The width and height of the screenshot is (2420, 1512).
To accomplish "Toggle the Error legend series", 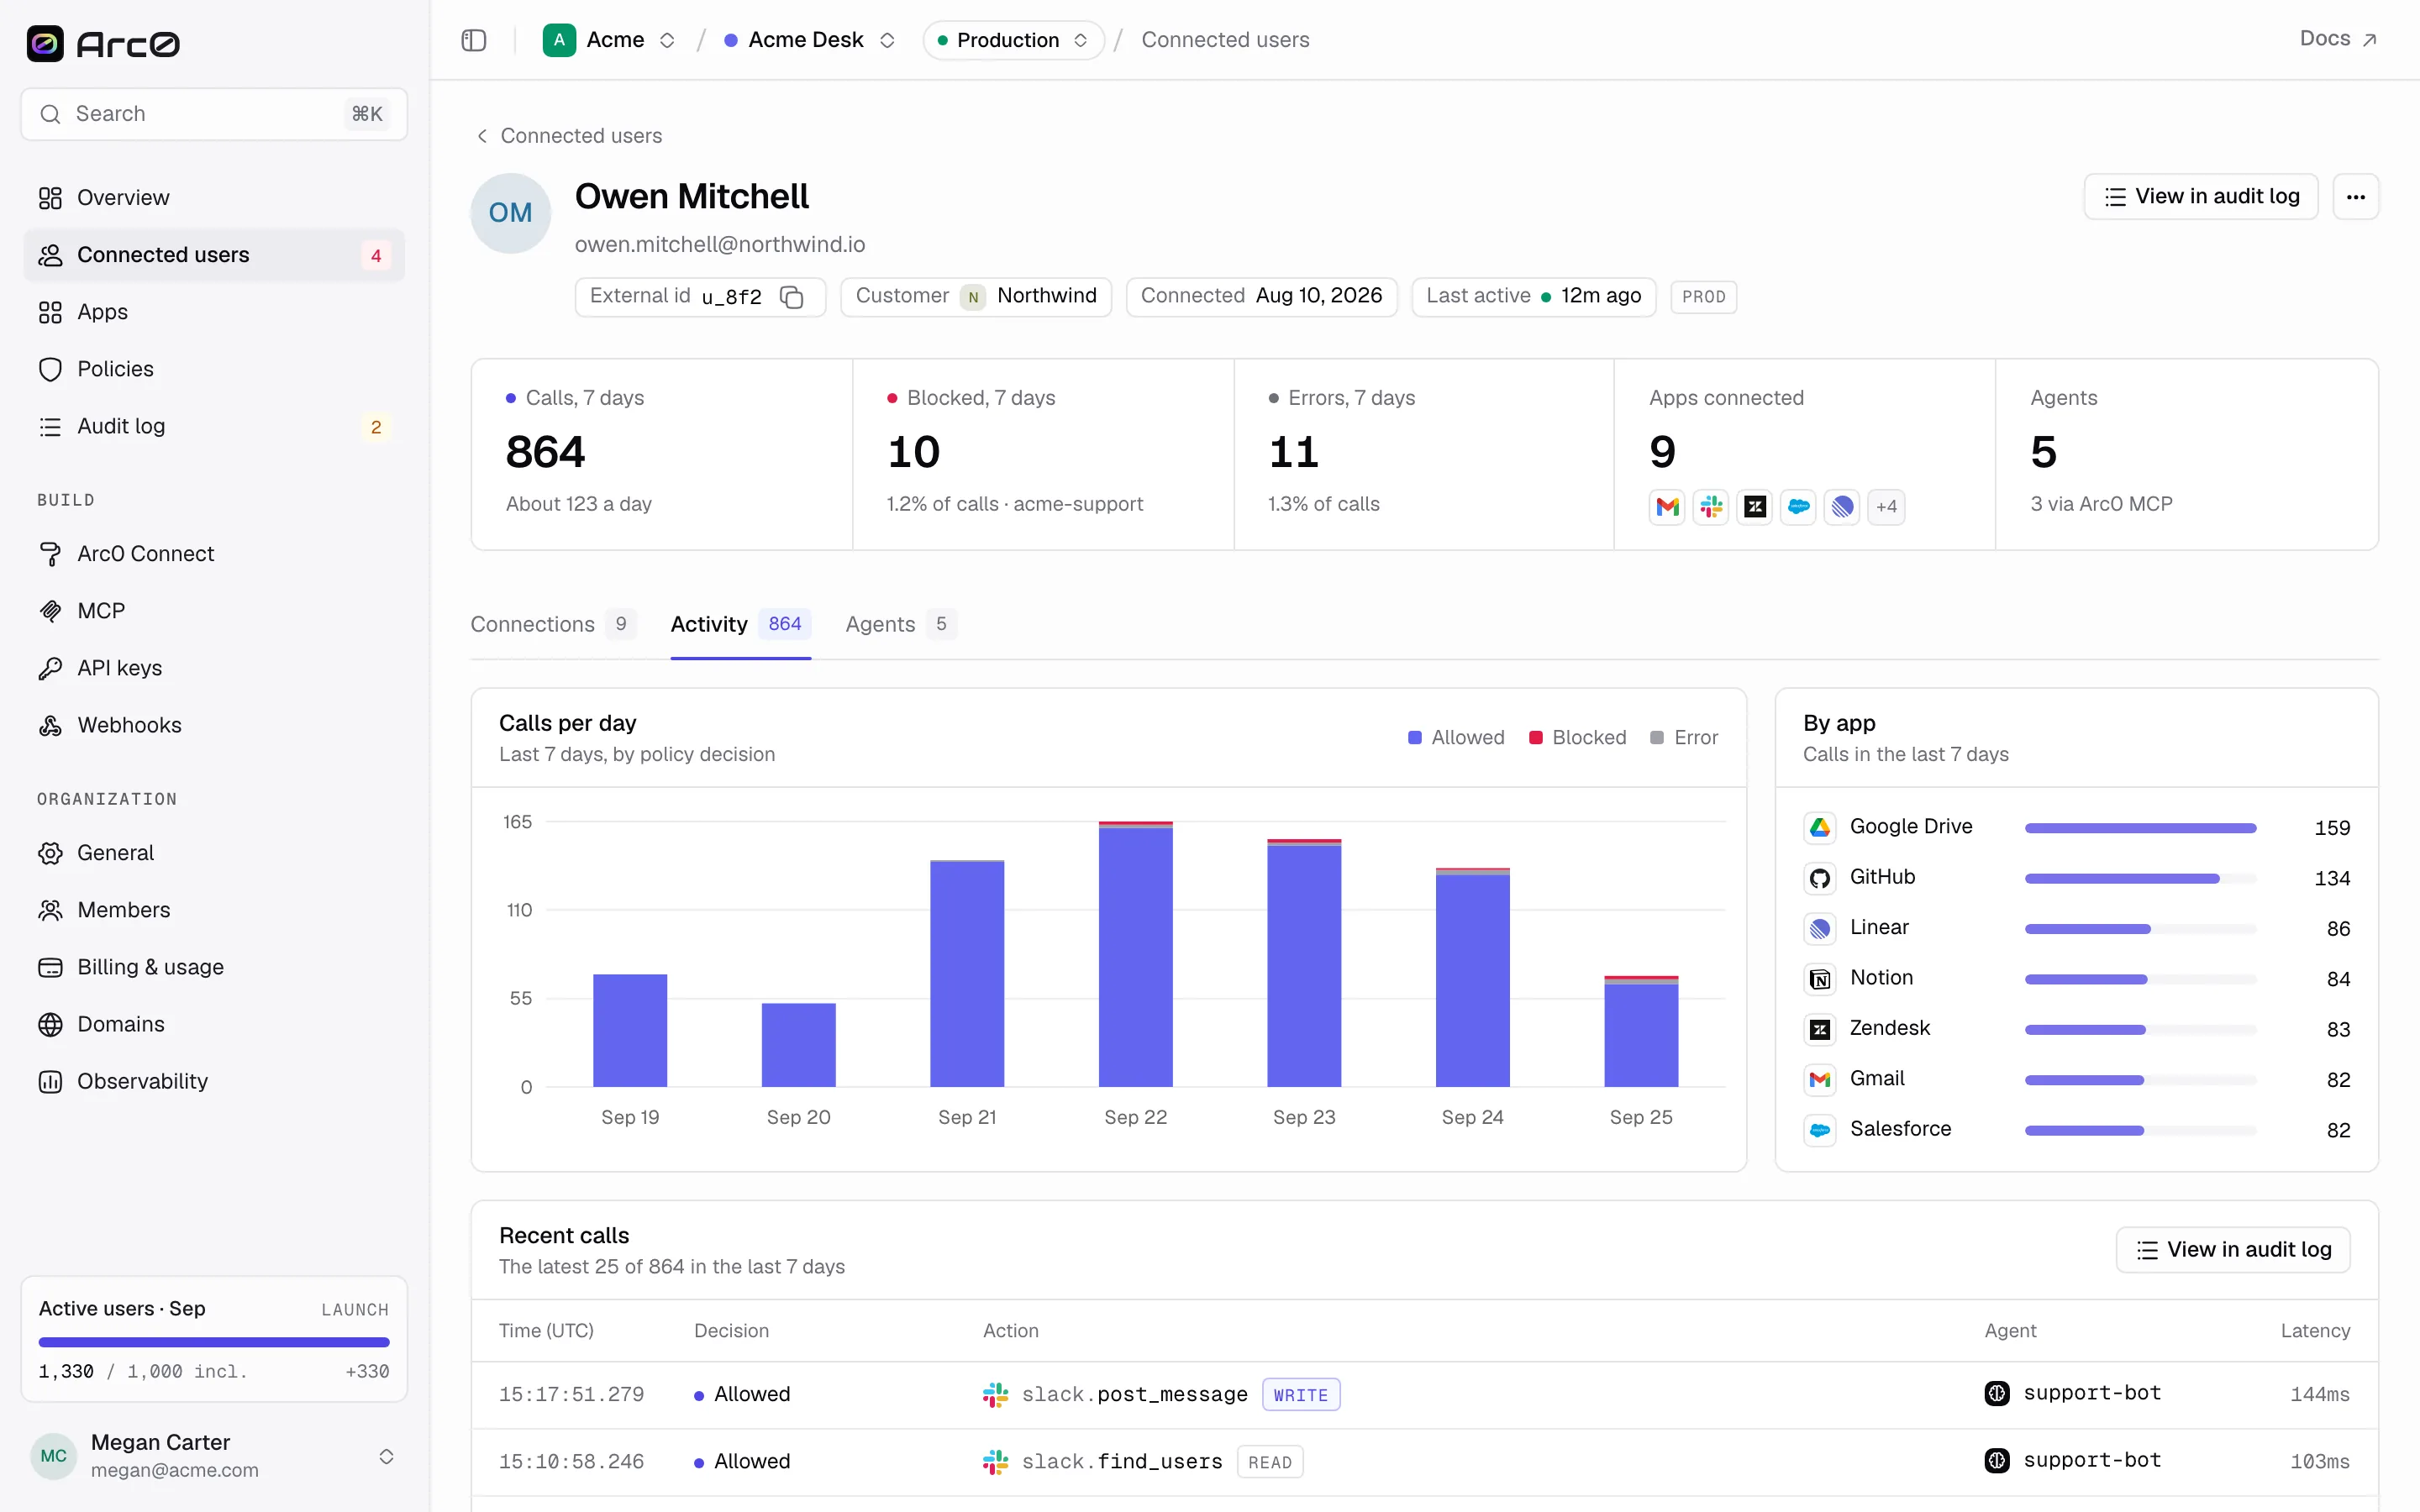I will (x=1683, y=738).
